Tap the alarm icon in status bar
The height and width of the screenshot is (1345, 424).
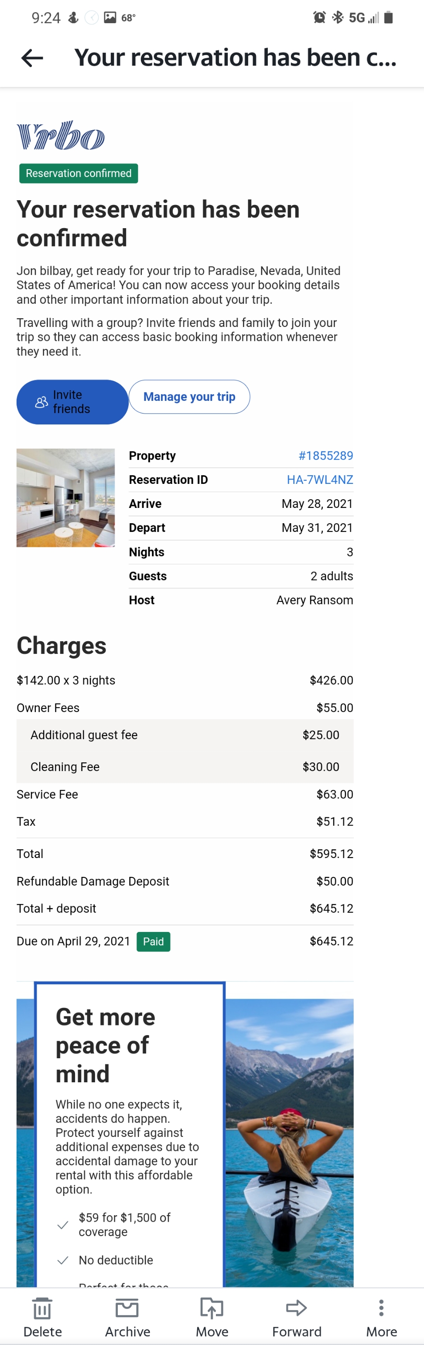tap(319, 18)
